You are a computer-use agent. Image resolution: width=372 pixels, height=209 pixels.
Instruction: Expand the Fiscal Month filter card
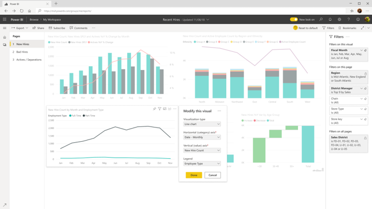pyautogui.click(x=362, y=50)
